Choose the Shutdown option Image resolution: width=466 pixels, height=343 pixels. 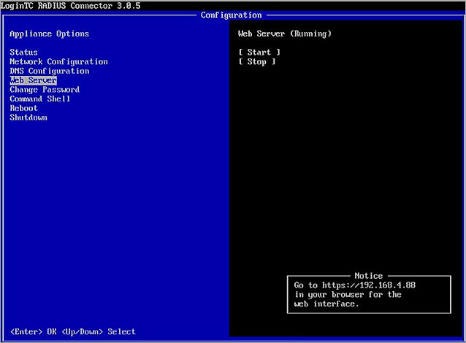point(28,117)
